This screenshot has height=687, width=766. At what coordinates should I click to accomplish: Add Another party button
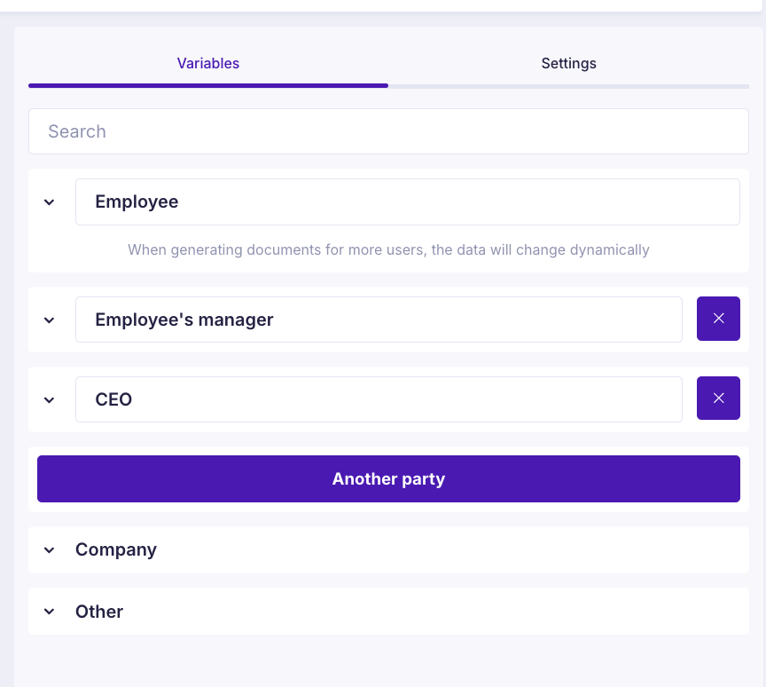click(388, 478)
